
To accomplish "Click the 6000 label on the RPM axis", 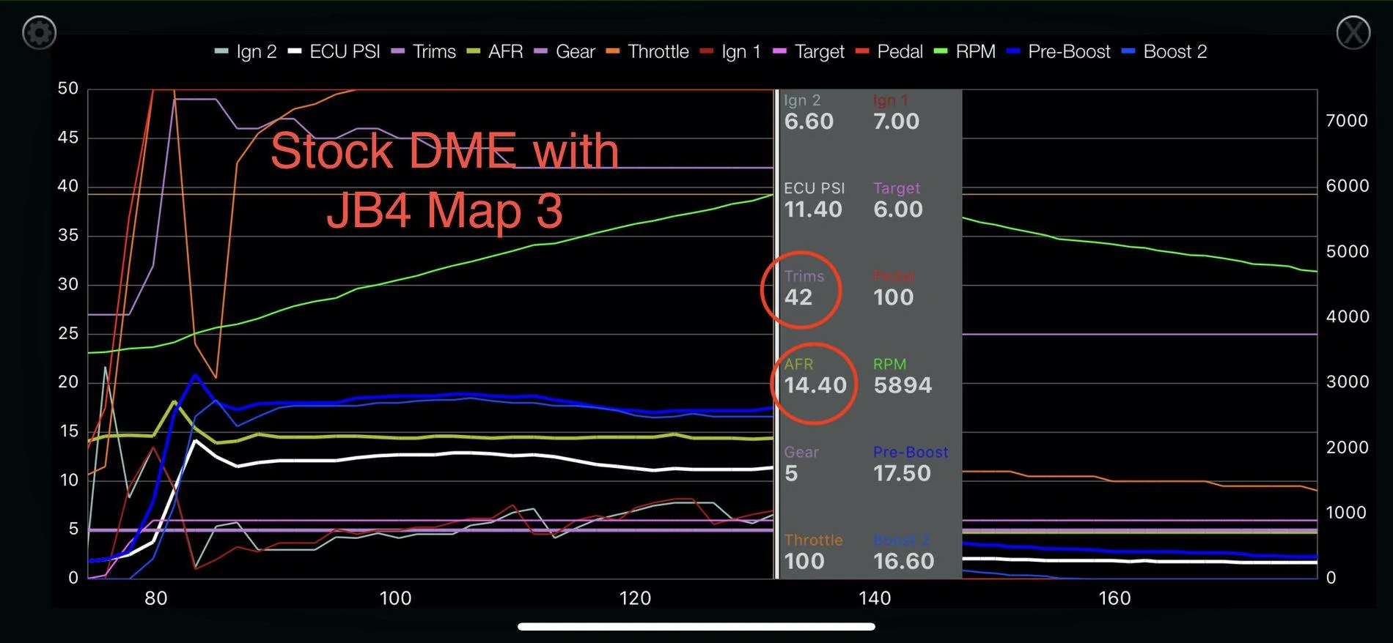I will 1347,186.
